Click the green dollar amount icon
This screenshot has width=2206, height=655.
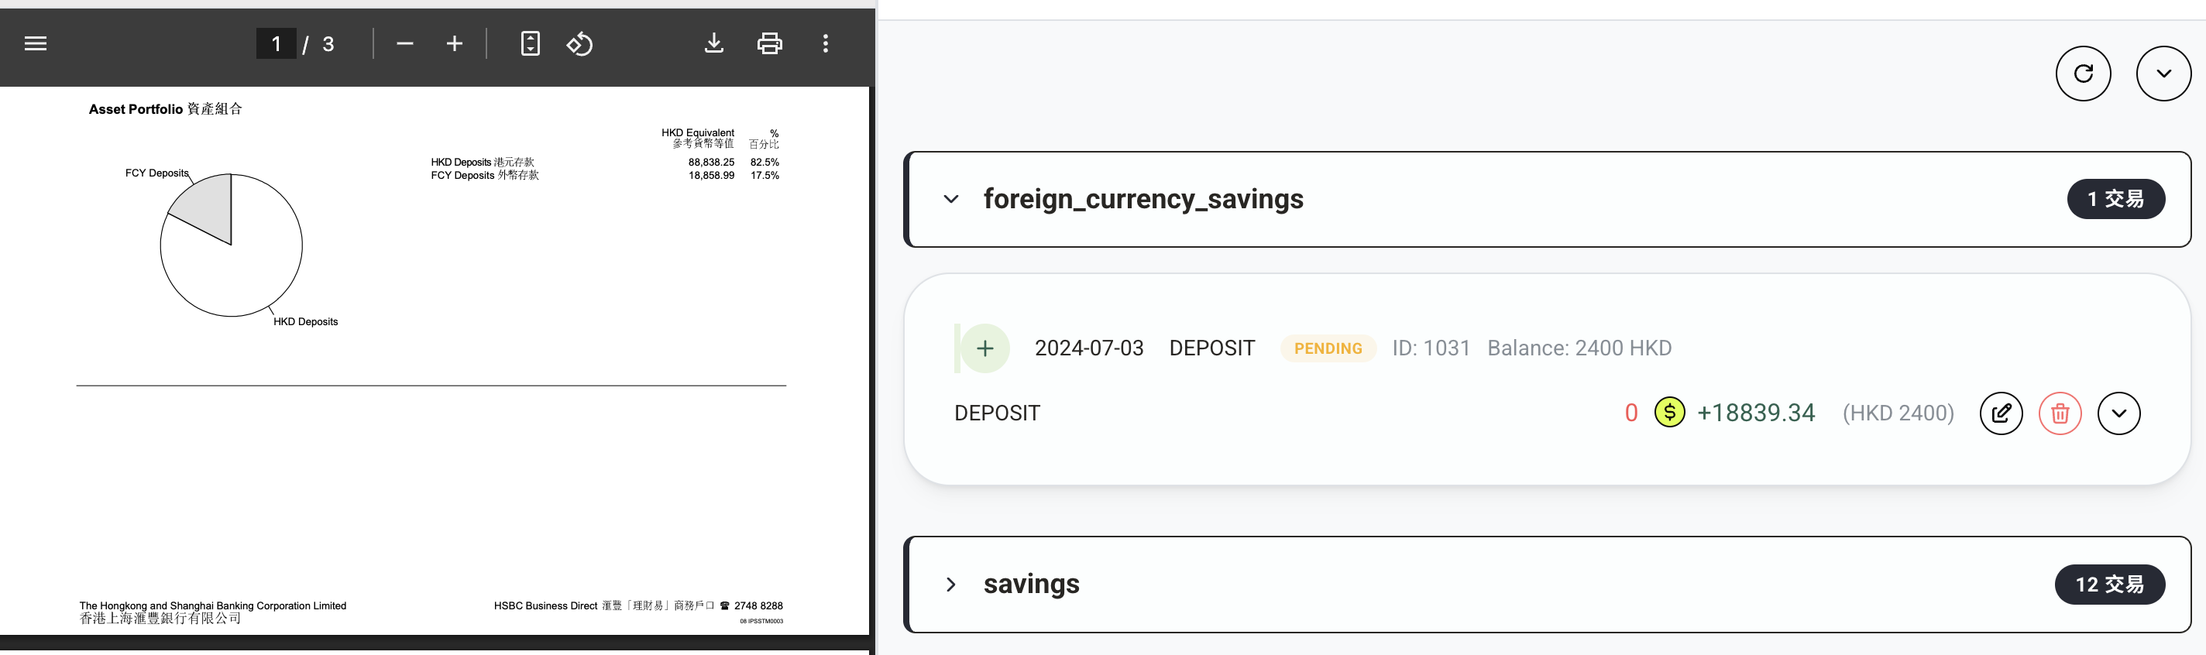1668,413
